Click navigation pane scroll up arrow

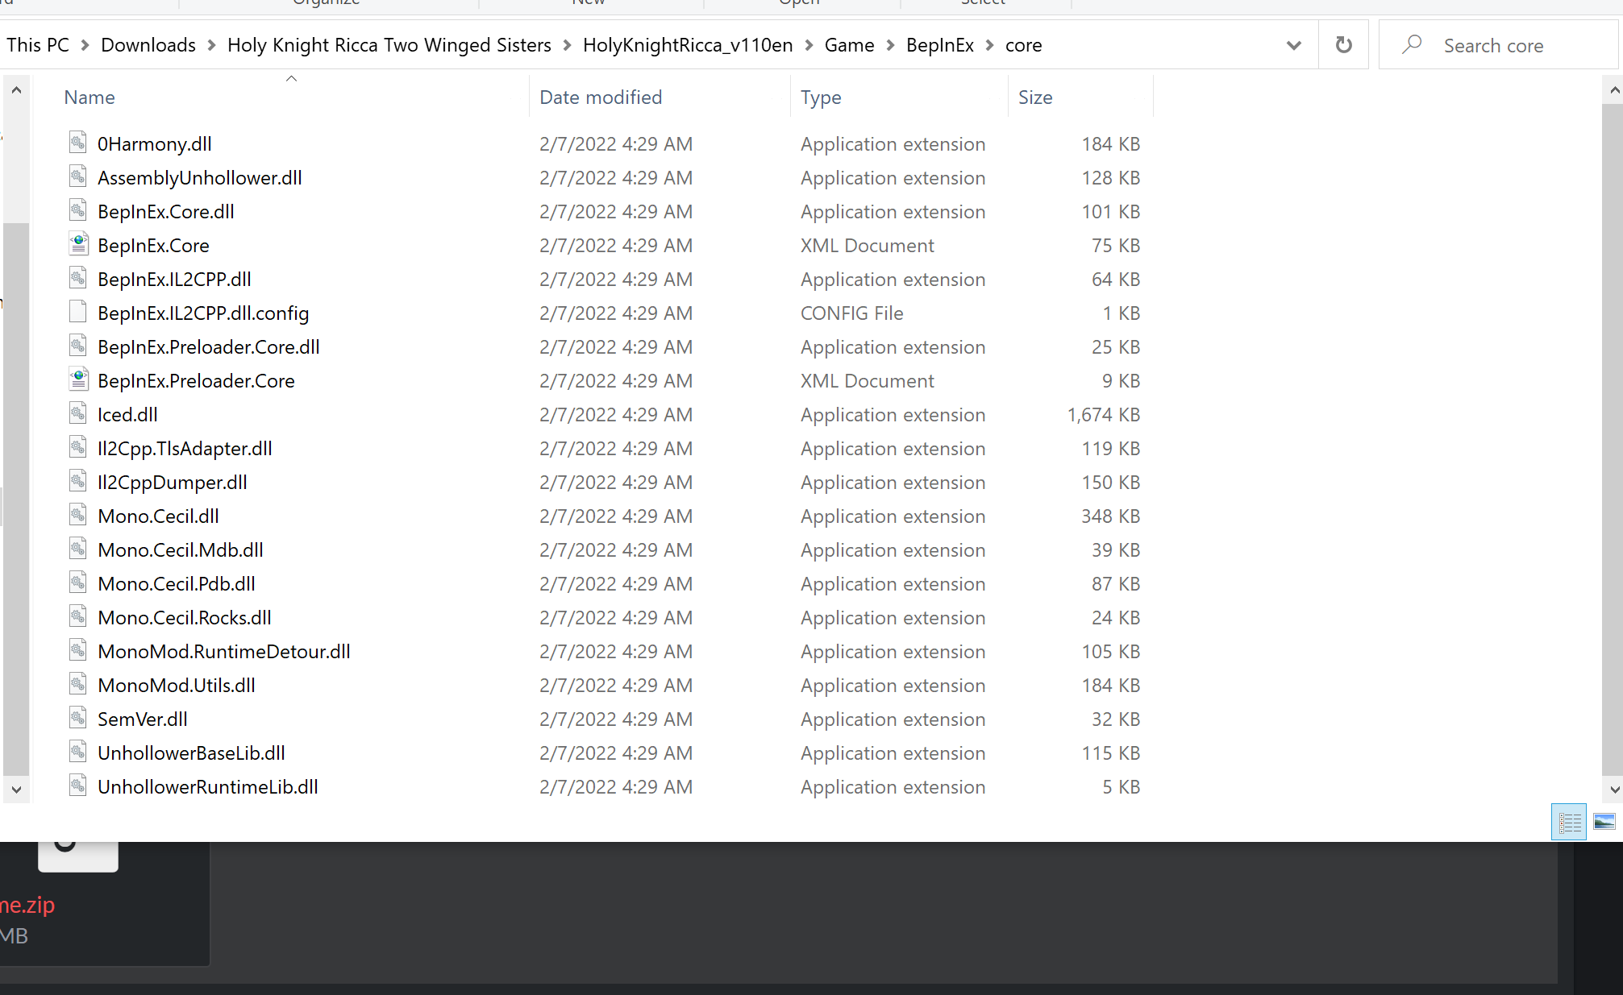(16, 90)
